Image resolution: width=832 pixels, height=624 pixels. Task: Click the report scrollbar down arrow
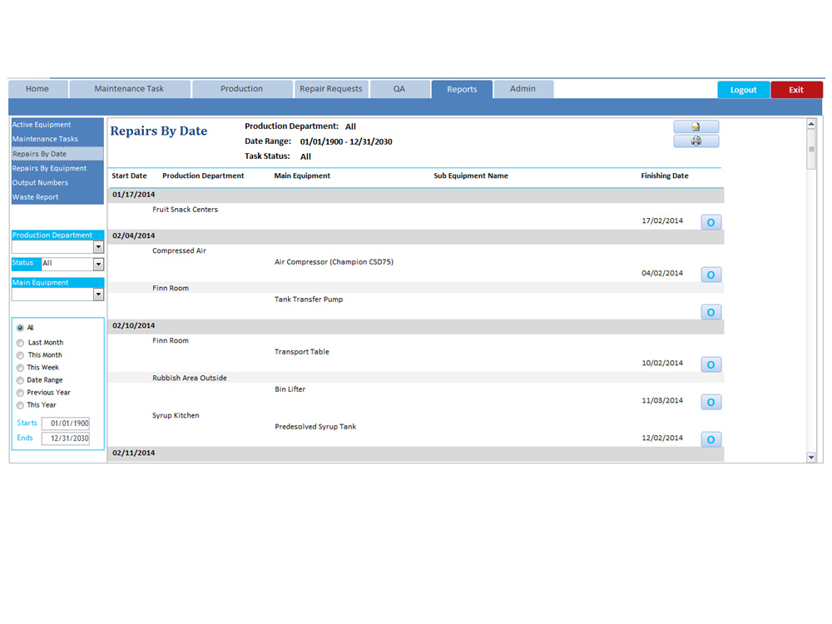pyautogui.click(x=810, y=458)
